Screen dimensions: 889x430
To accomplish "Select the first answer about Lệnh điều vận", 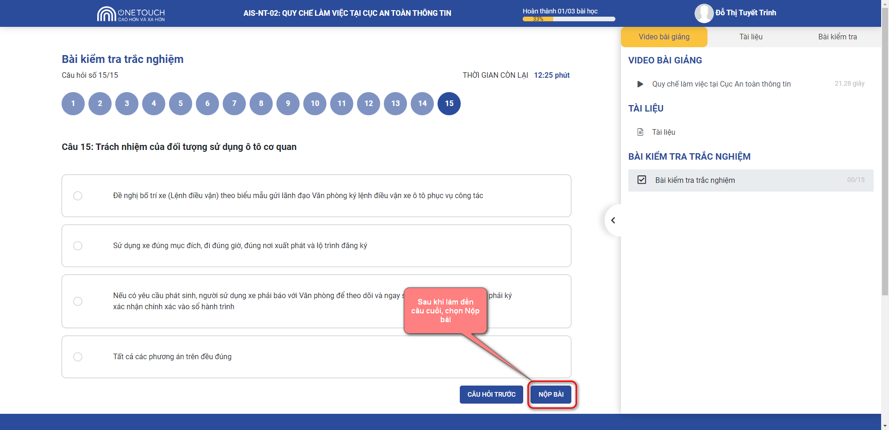I will coord(78,196).
